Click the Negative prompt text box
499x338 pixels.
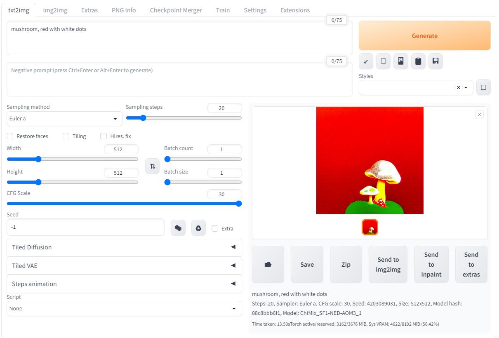point(180,79)
